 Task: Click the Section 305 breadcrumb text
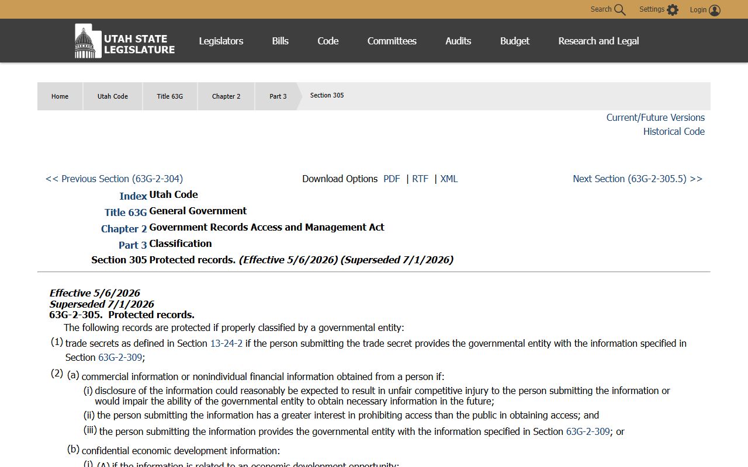[327, 95]
